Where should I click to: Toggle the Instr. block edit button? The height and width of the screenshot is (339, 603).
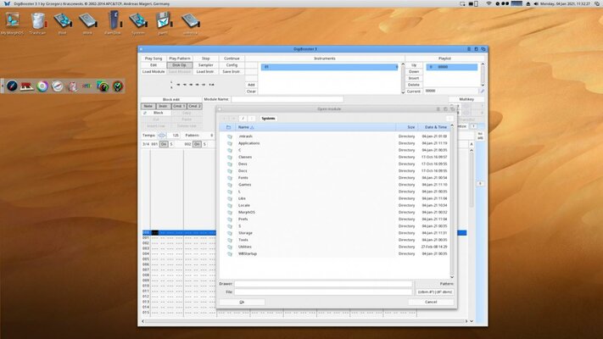[164, 106]
